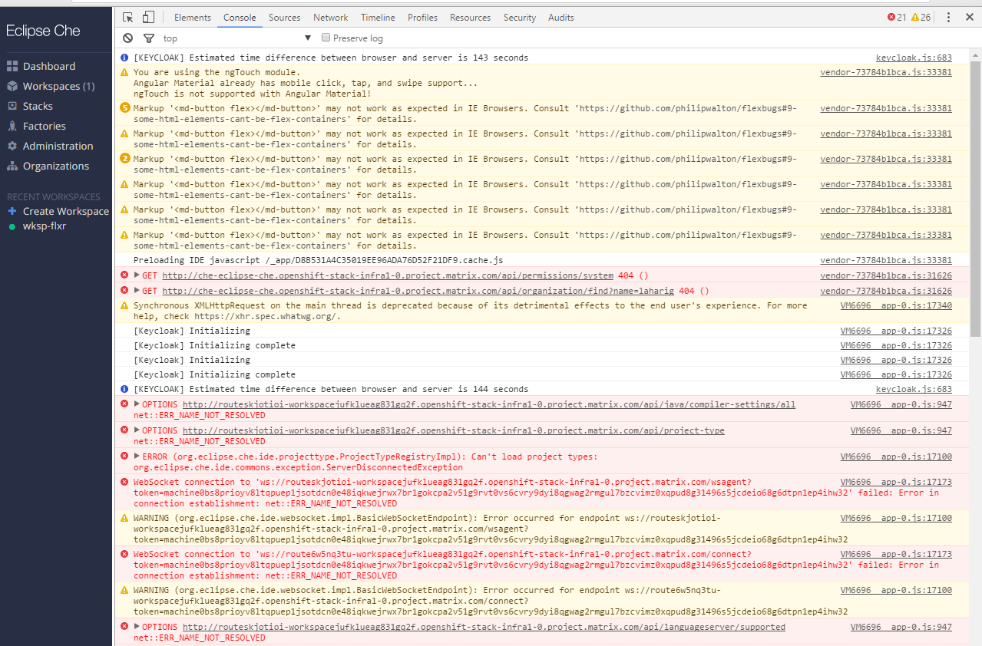The height and width of the screenshot is (646, 982).
Task: Click the info icon on first KEYCLOAK message
Action: click(124, 58)
